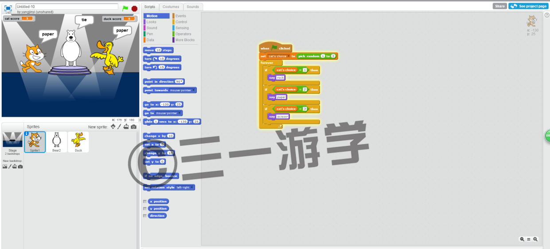Click the 'forever' block in the script
Viewport: 550px width, 249px height.
267,63
